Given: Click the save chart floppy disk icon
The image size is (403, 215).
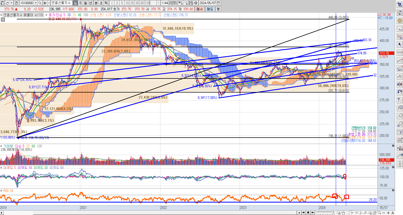Looking at the screenshot, I should pos(191,3).
